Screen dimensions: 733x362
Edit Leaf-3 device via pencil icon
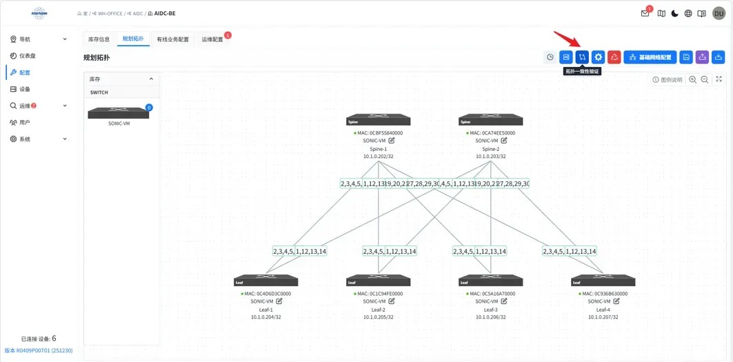(x=504, y=301)
